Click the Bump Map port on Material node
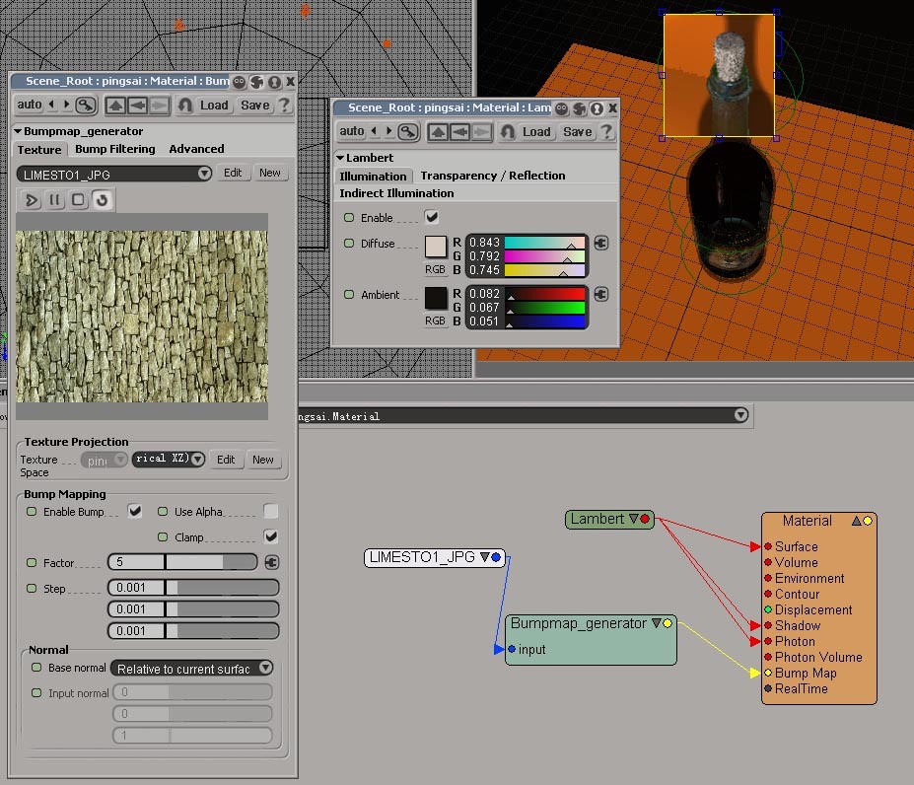This screenshot has width=914, height=785. (x=768, y=673)
